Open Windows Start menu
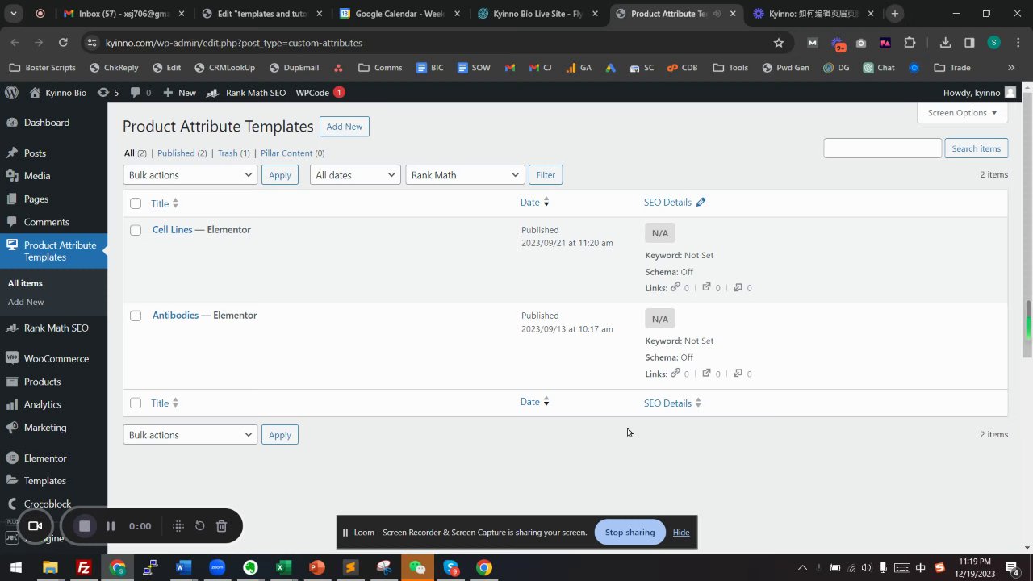Image resolution: width=1033 pixels, height=581 pixels. click(15, 567)
